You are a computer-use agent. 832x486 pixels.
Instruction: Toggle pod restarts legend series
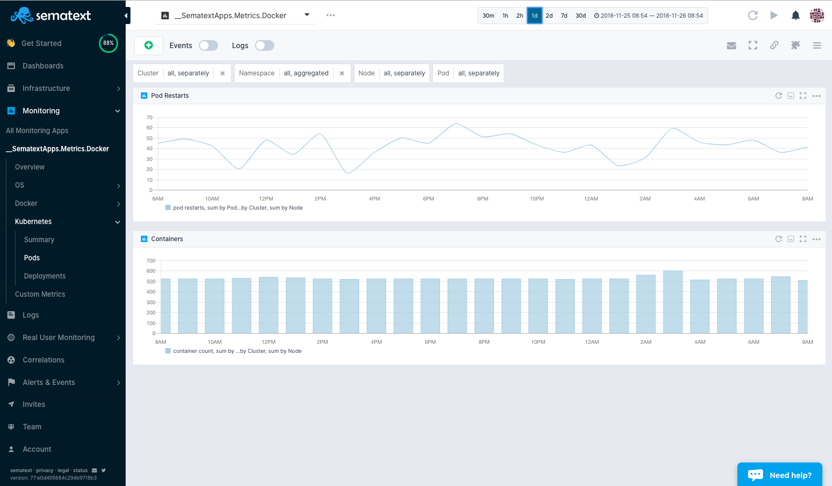pyautogui.click(x=234, y=207)
